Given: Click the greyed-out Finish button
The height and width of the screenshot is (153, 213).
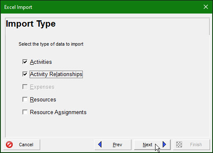Looking at the screenshot, I should [191, 145].
